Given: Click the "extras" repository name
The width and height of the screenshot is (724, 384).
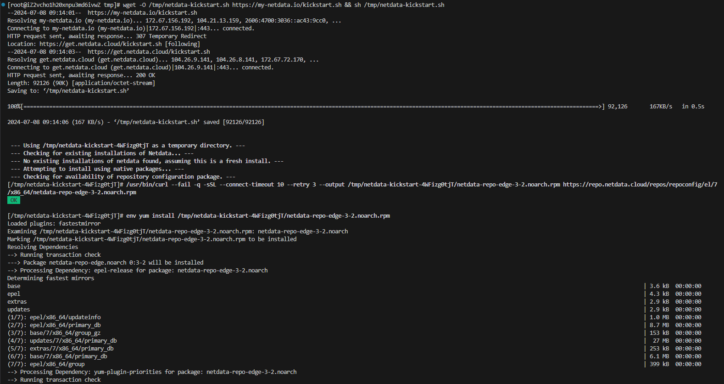Looking at the screenshot, I should click(x=17, y=302).
